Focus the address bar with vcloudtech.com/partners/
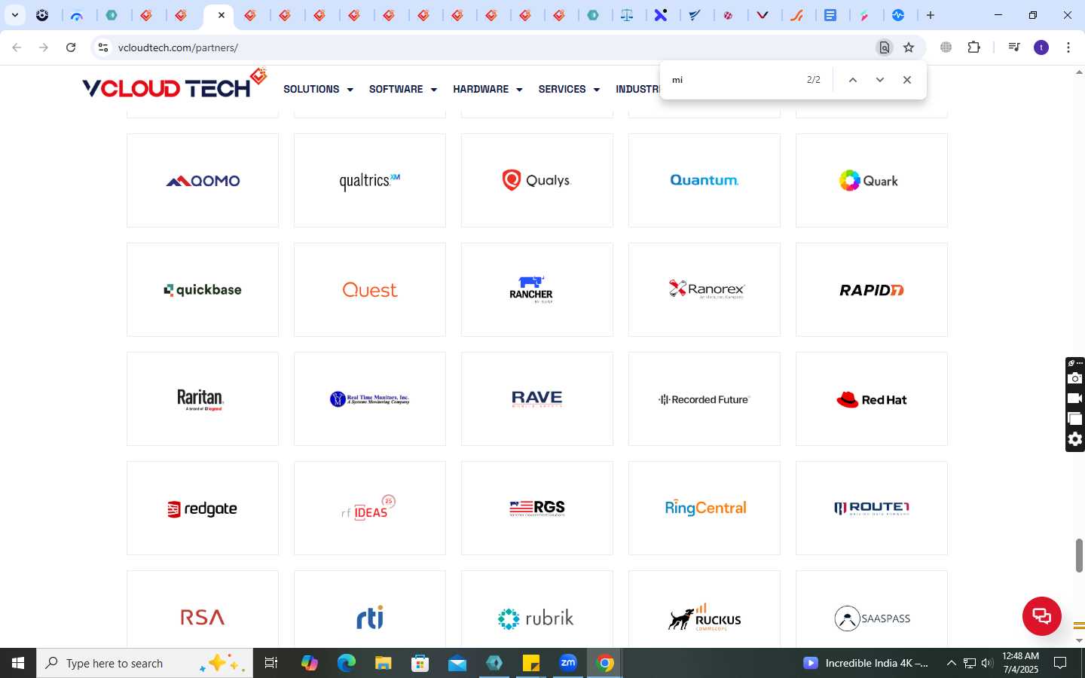 tap(490, 47)
